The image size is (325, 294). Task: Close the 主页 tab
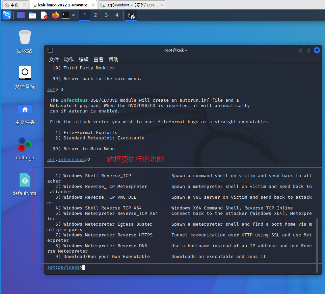24,5
